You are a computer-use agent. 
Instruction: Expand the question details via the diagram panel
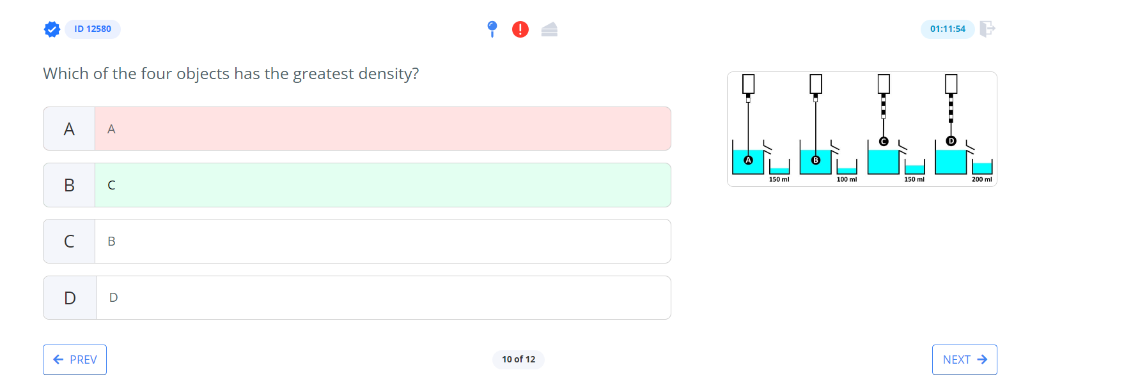pyautogui.click(x=862, y=128)
